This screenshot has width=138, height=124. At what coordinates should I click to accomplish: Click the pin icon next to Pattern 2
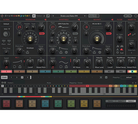click(x=48, y=16)
